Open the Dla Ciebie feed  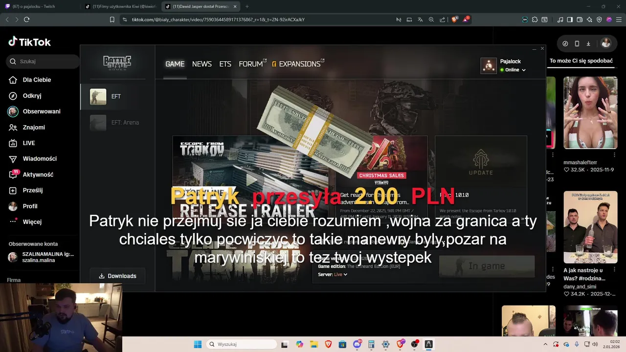tap(37, 80)
